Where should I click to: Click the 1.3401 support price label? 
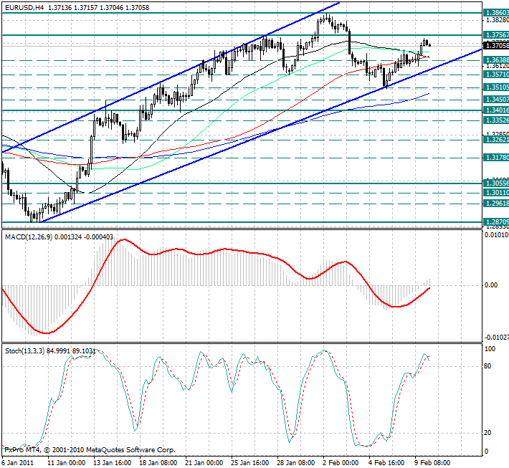click(x=496, y=110)
